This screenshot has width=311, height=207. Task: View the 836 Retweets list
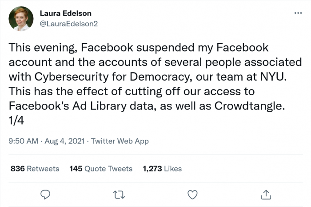coord(35,169)
